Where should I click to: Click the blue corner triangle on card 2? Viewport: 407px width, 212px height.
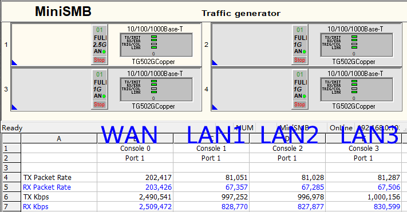tap(215, 62)
